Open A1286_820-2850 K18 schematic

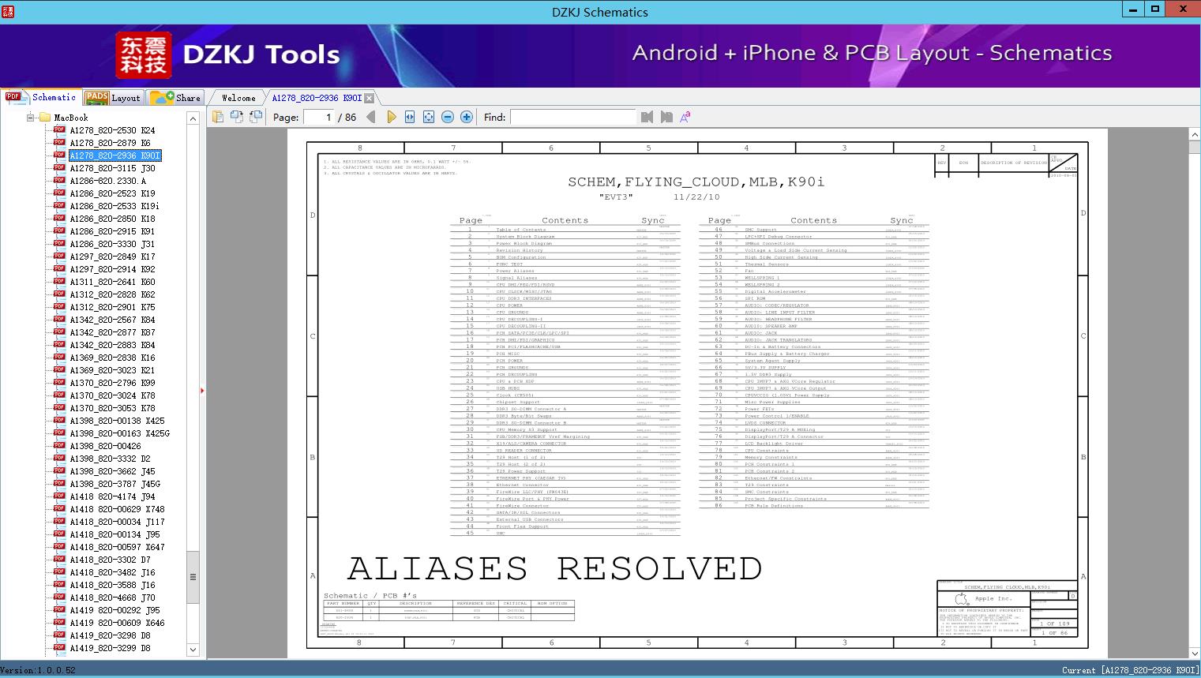112,219
